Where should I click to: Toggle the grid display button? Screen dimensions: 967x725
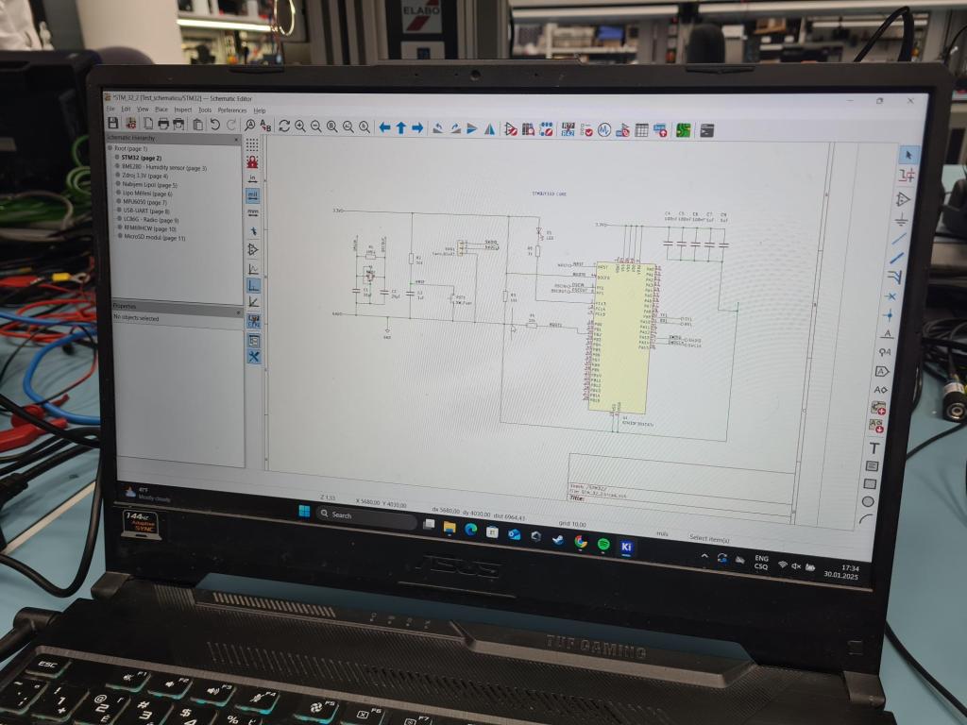tap(252, 143)
